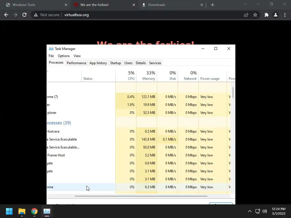Viewport: 291px width, 218px height.
Task: Open the tab search chevron
Action: tap(245, 4)
